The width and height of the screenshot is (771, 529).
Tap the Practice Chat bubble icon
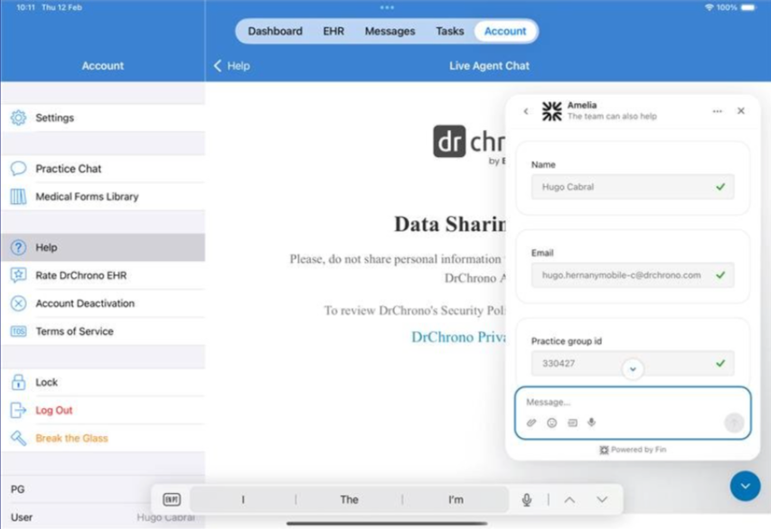pyautogui.click(x=18, y=169)
